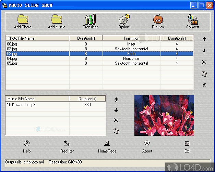Move music file up with arrow

pyautogui.click(x=116, y=100)
